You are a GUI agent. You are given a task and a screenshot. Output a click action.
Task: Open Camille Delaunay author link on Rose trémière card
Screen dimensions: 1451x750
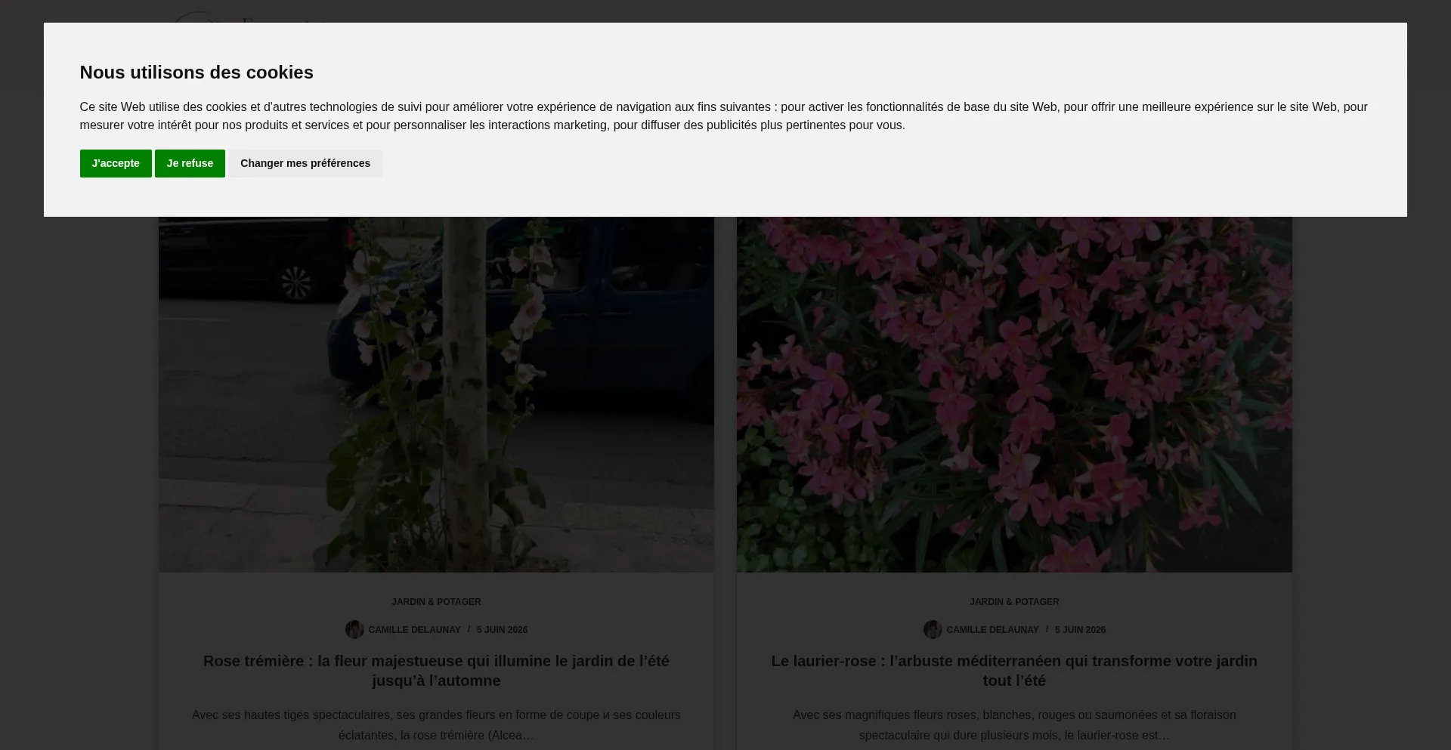point(414,630)
